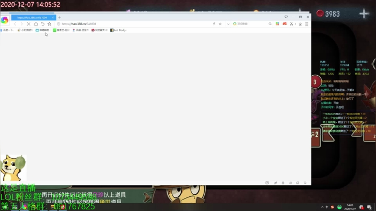376x211 pixels.
Task: Click the status bar zoom magnifier
Action: (x=305, y=183)
